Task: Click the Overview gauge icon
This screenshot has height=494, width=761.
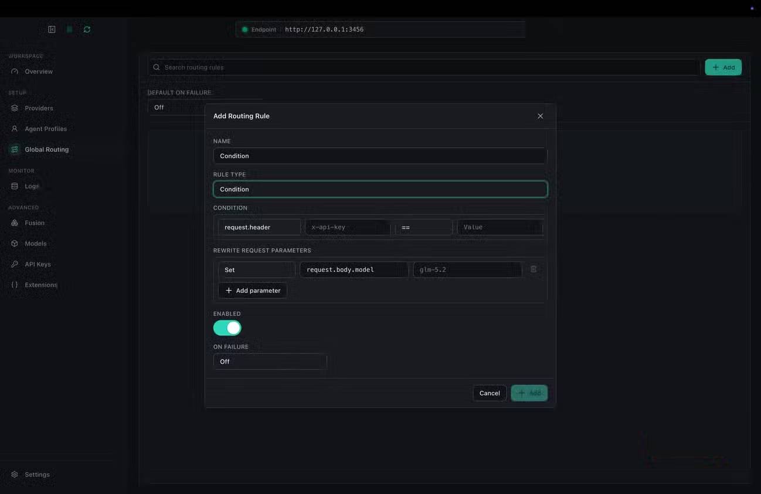Action: [x=15, y=71]
